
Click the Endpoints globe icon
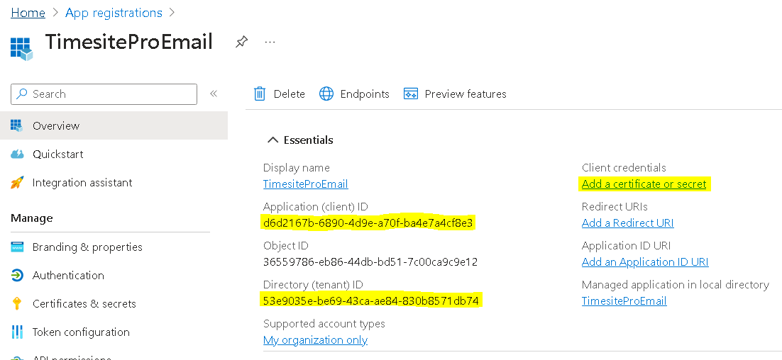click(326, 94)
